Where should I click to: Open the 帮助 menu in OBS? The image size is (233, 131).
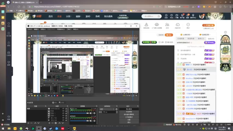(x=76, y=29)
